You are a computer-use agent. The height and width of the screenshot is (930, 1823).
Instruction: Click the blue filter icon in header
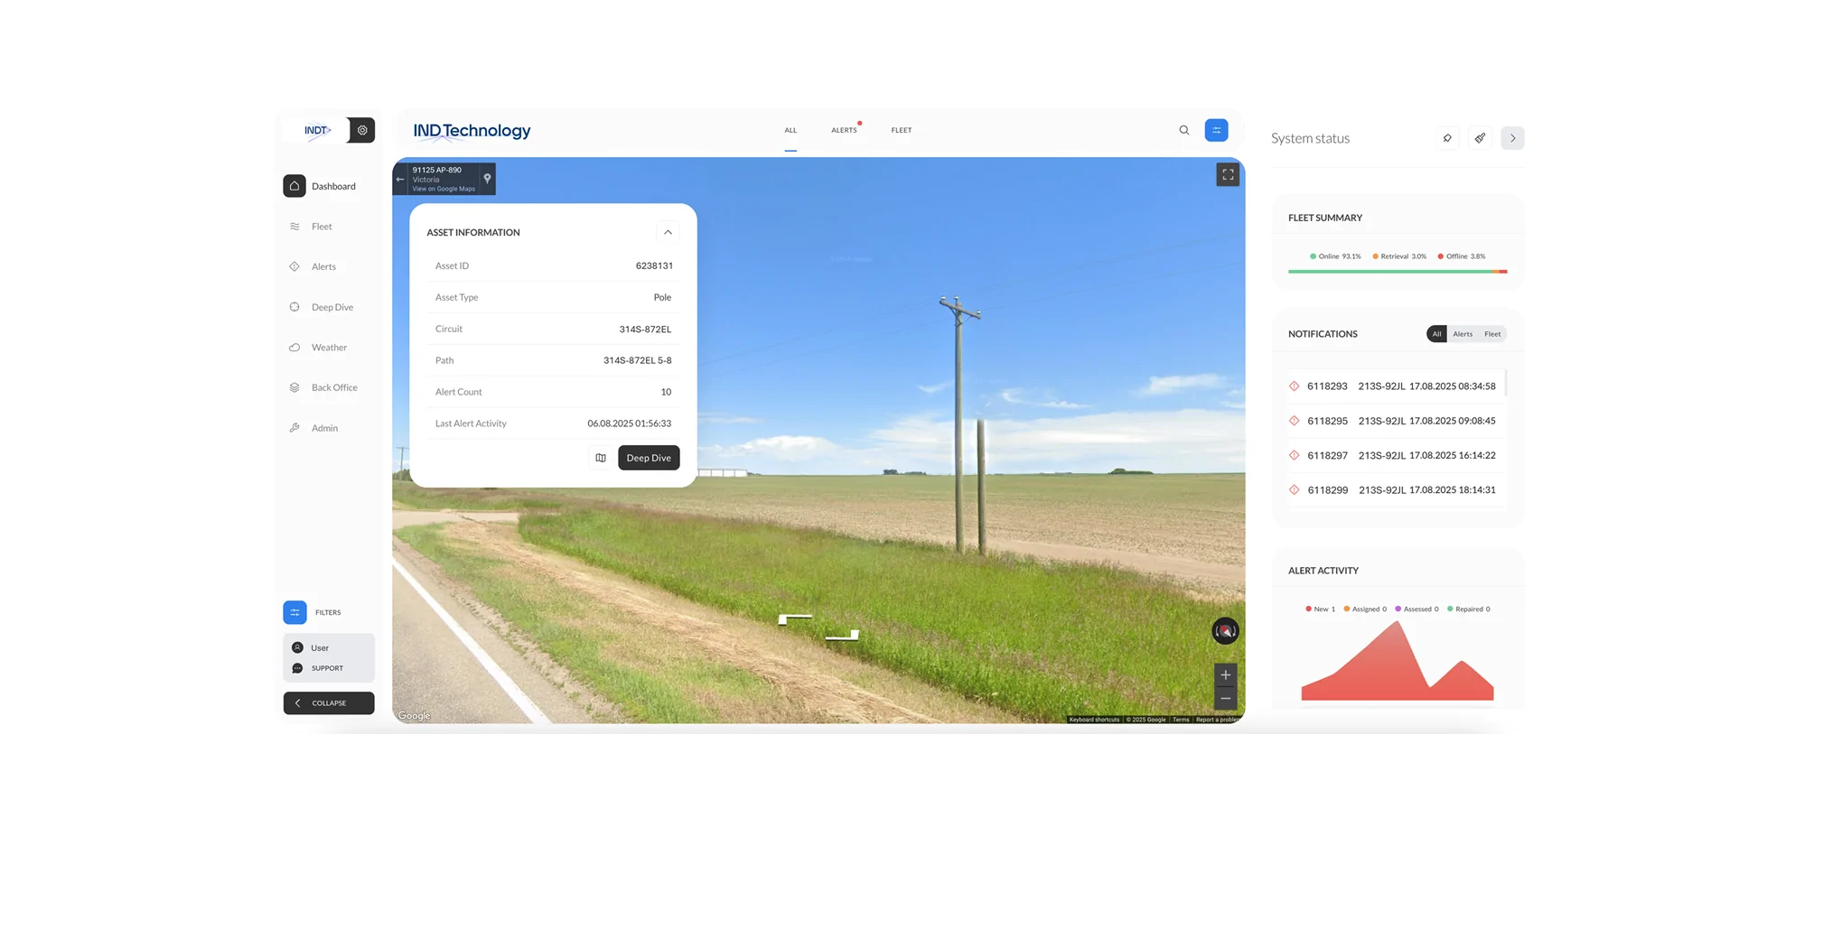[x=1216, y=130]
